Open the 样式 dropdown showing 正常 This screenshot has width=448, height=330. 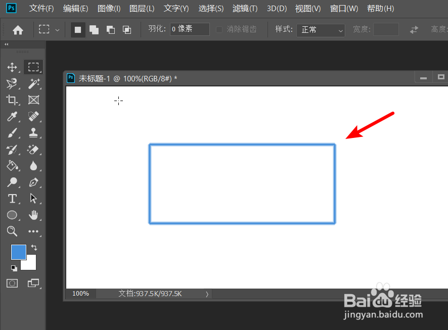point(321,30)
